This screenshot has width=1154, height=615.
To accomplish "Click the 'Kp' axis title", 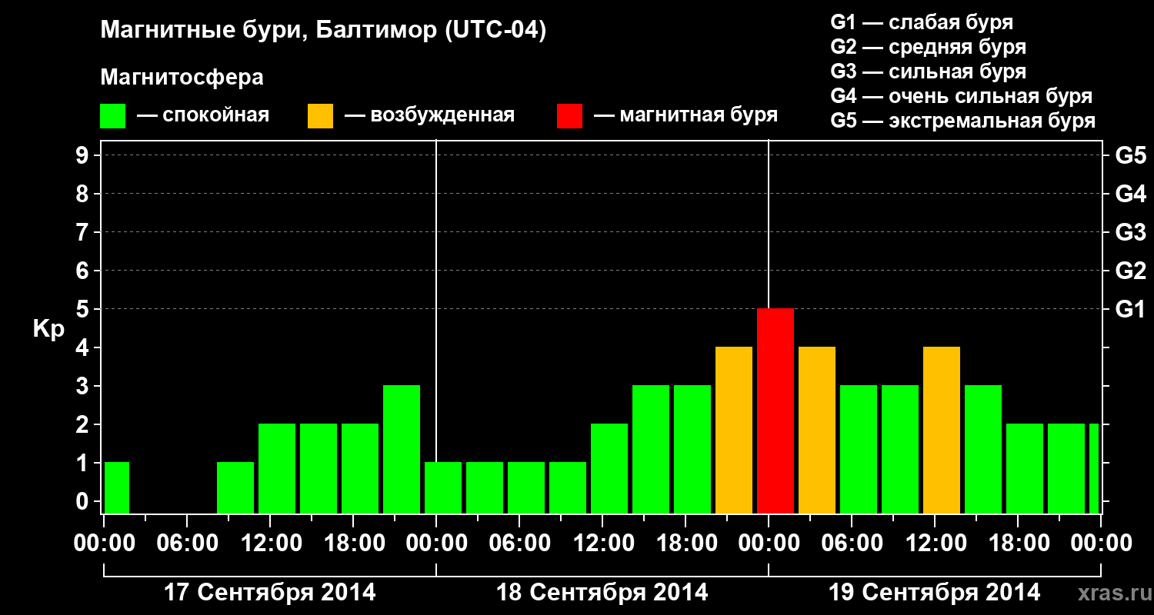I will pos(48,329).
